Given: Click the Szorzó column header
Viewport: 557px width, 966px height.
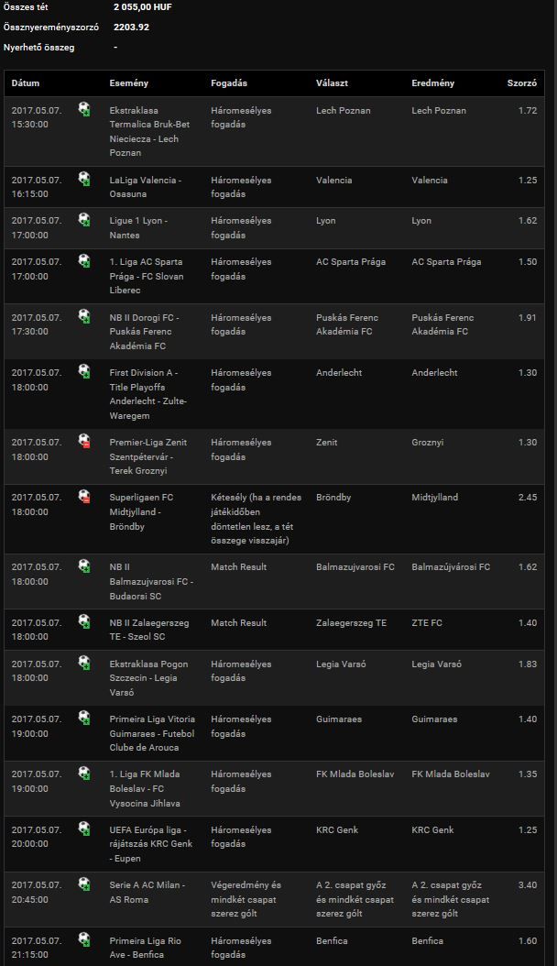Looking at the screenshot, I should 522,83.
